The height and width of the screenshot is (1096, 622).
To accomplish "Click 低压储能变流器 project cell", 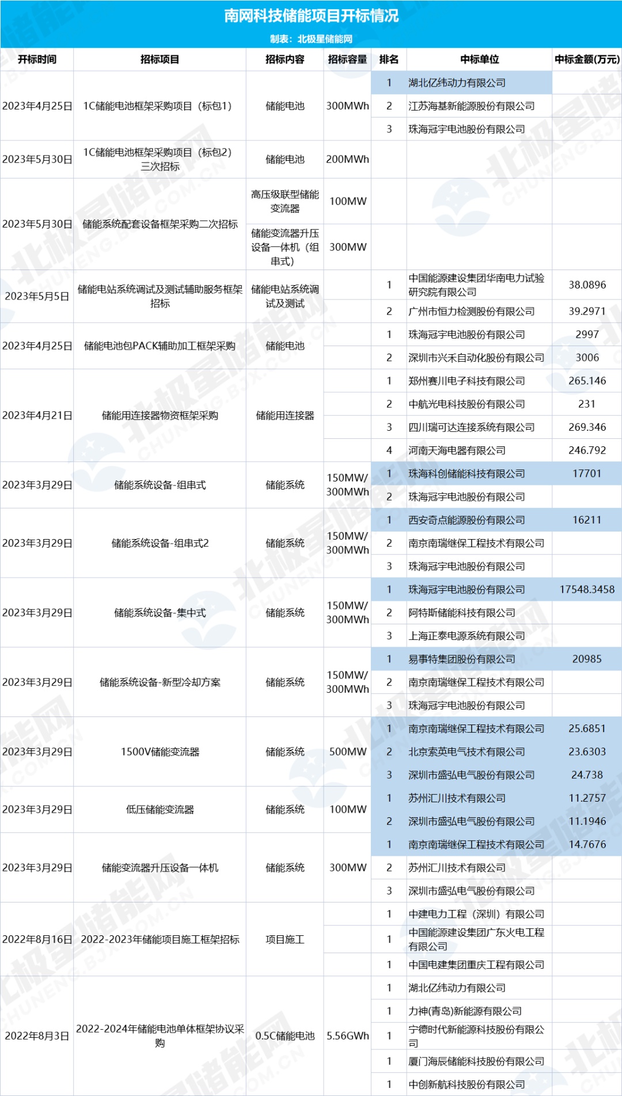I will [160, 810].
